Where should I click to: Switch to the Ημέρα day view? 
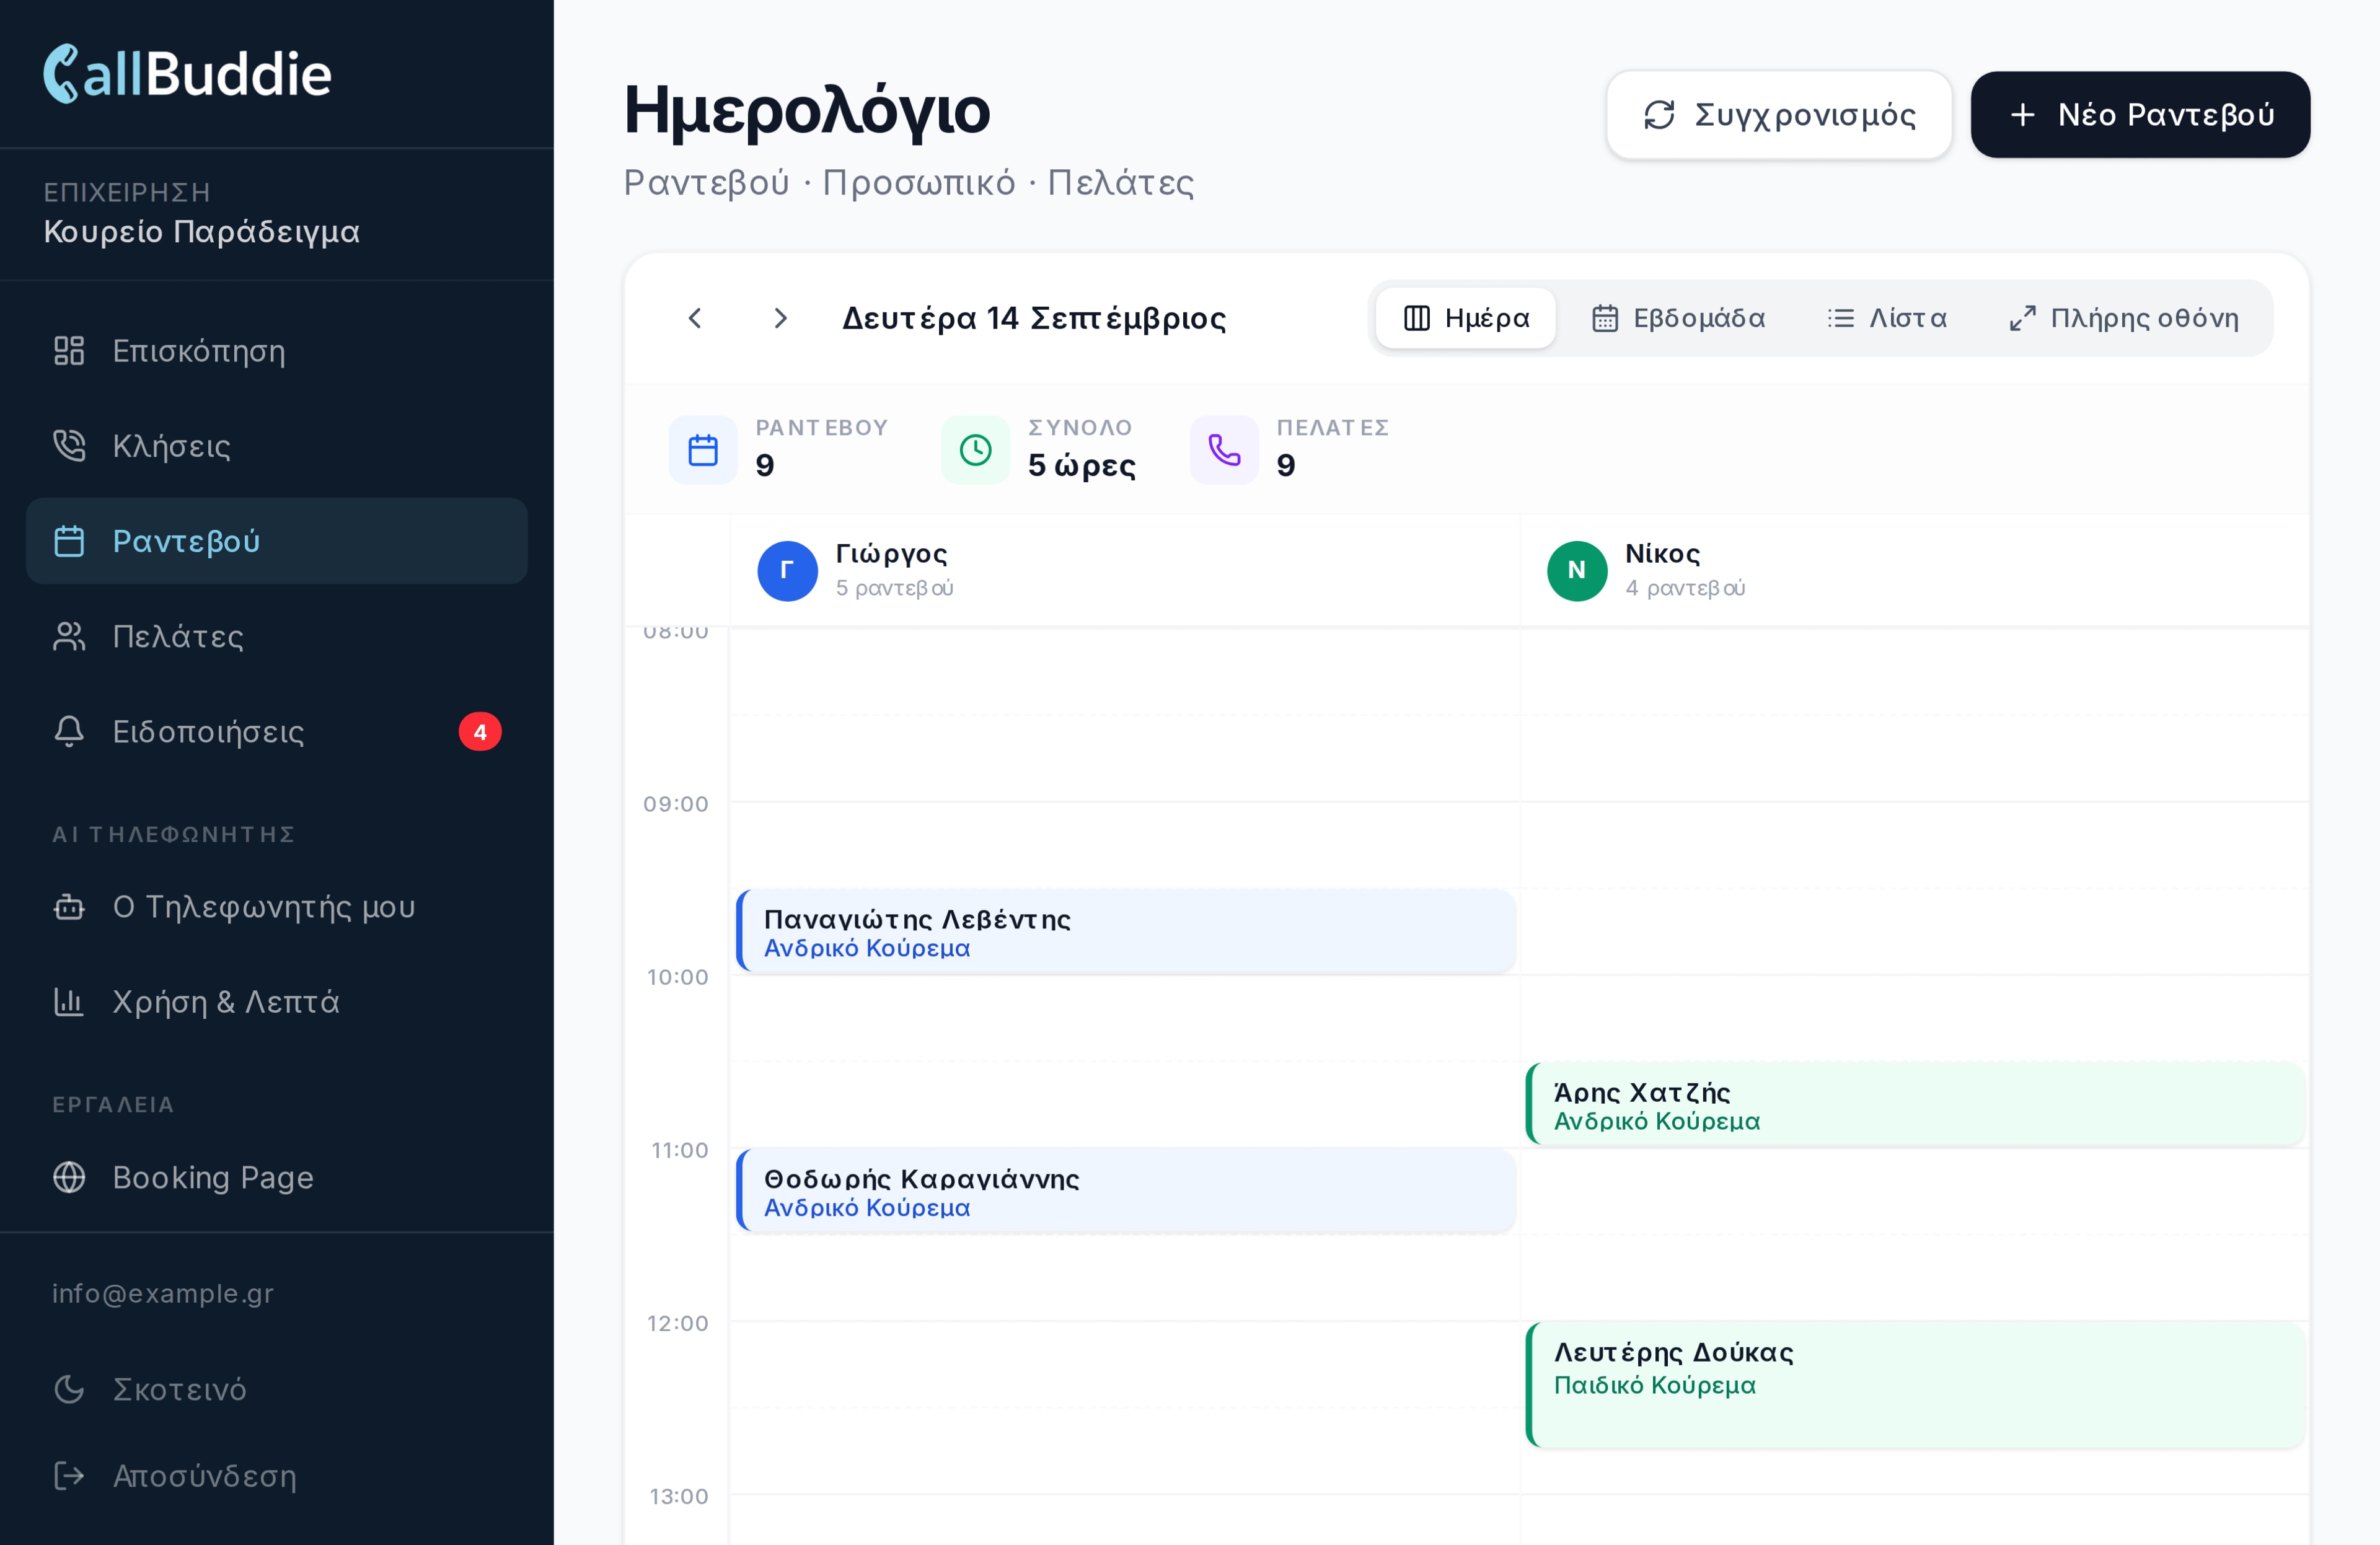[x=1466, y=318]
